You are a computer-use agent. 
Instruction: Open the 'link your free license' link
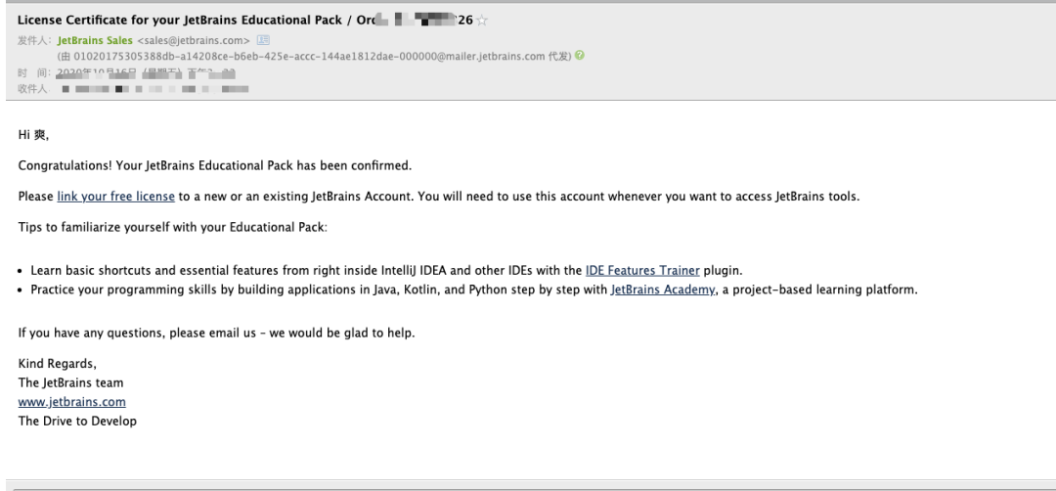pos(115,197)
